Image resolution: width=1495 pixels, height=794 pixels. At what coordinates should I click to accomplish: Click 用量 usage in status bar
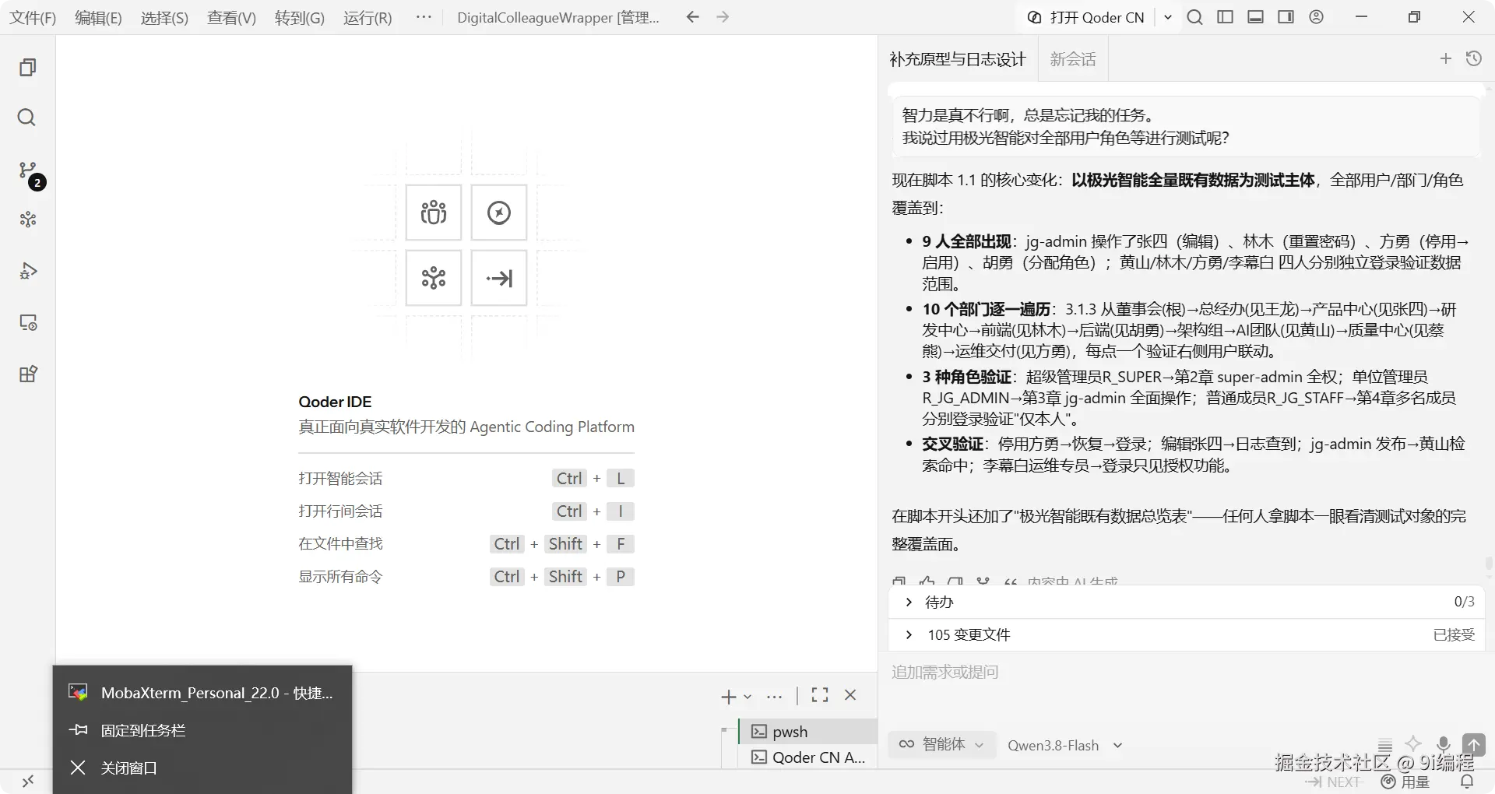(x=1405, y=782)
